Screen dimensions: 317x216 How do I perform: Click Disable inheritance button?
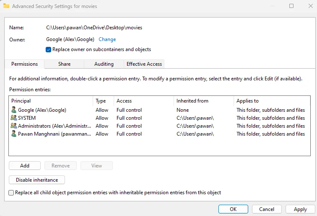pos(37,180)
